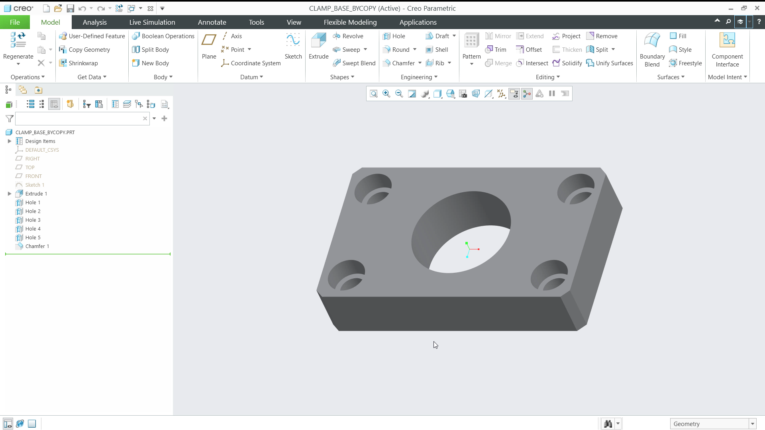The image size is (765, 430).
Task: Click the Copy Geometry button
Action: [84, 49]
